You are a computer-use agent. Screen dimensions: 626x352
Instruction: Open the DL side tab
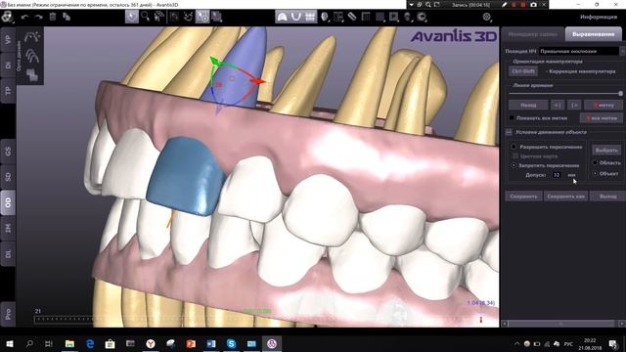[8, 254]
